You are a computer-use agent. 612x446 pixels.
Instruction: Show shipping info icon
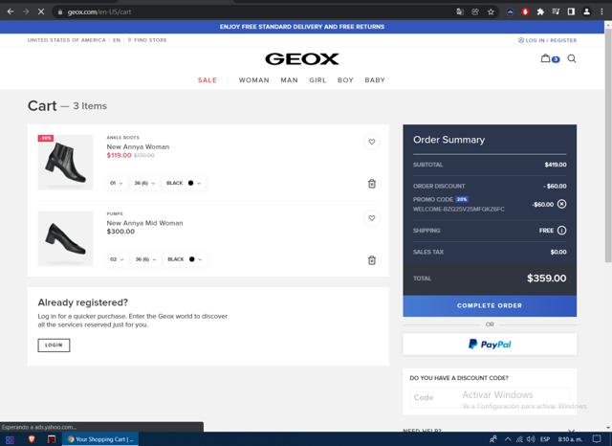[x=561, y=231]
